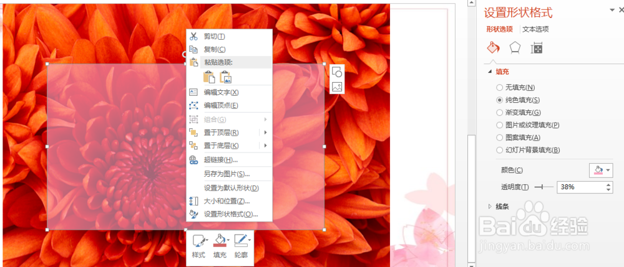Choose 复制(C) from the context menu
Viewport: 624px width, 267px height.
[x=230, y=49]
